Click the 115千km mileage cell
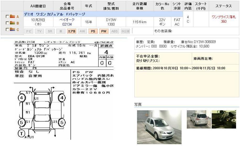Viewport: 240px width, 146px height. pos(140,22)
